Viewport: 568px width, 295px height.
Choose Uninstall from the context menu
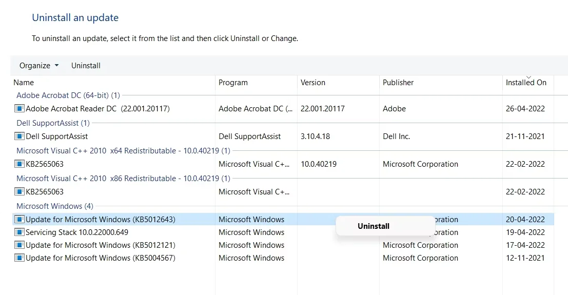click(374, 226)
